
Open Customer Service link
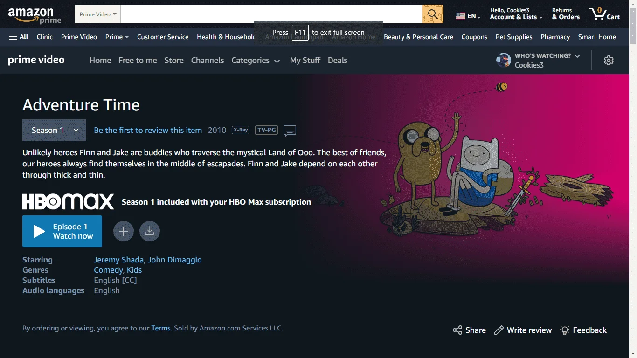click(163, 37)
